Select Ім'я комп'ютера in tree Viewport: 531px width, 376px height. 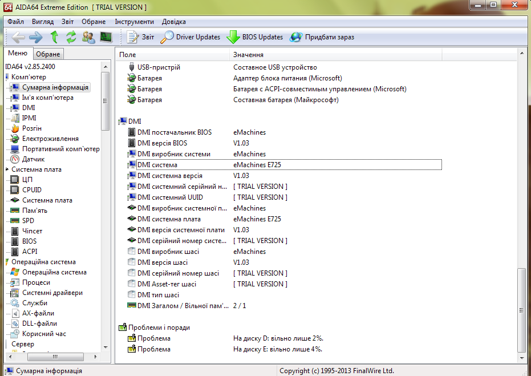[48, 98]
